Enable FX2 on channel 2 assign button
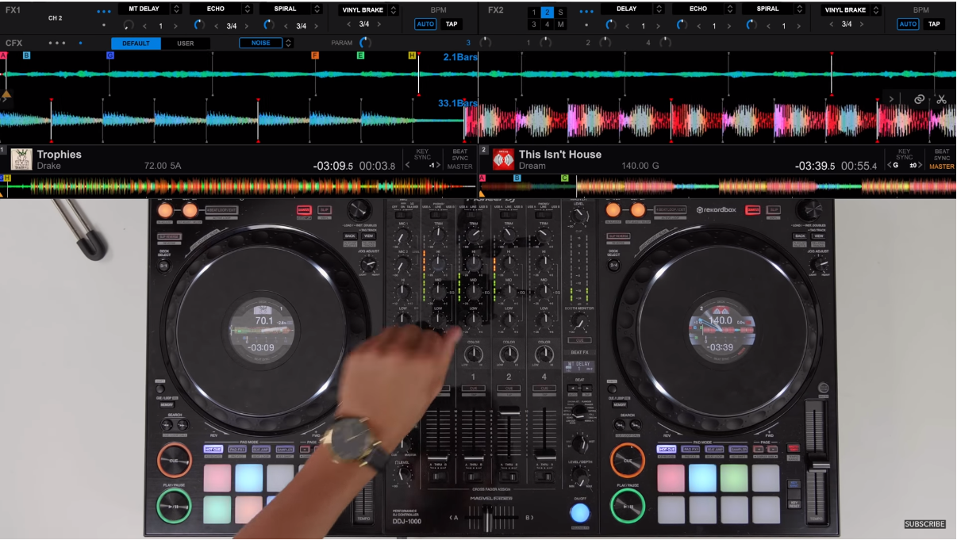Image resolution: width=957 pixels, height=540 pixels. [546, 11]
